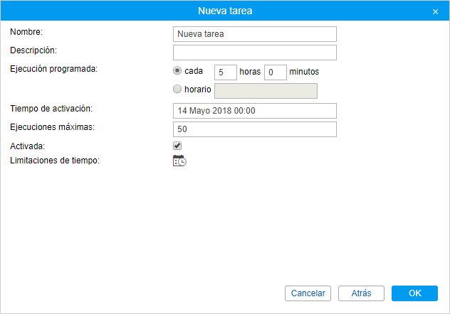The width and height of the screenshot is (450, 314).
Task: Select the "cada" interval radio button
Action: pos(177,71)
